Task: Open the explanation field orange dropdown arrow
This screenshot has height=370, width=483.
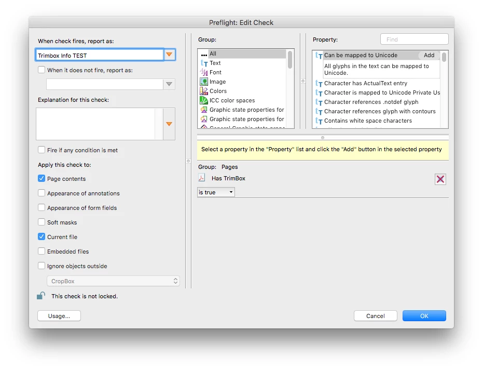Action: tap(169, 124)
